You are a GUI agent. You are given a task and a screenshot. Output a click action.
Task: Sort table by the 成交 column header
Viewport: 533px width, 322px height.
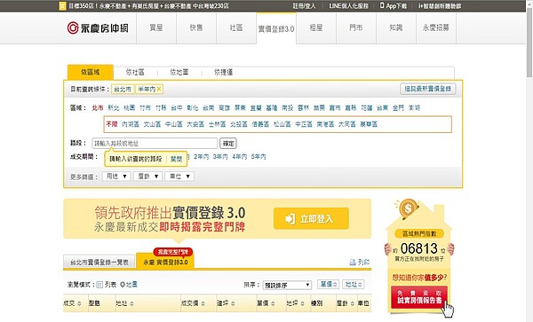click(x=72, y=303)
